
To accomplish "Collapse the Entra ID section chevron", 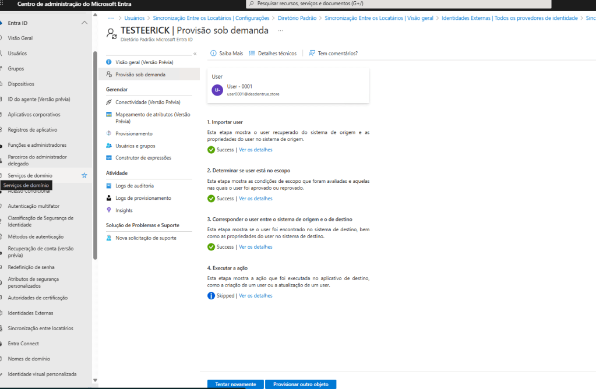I will tap(84, 23).
